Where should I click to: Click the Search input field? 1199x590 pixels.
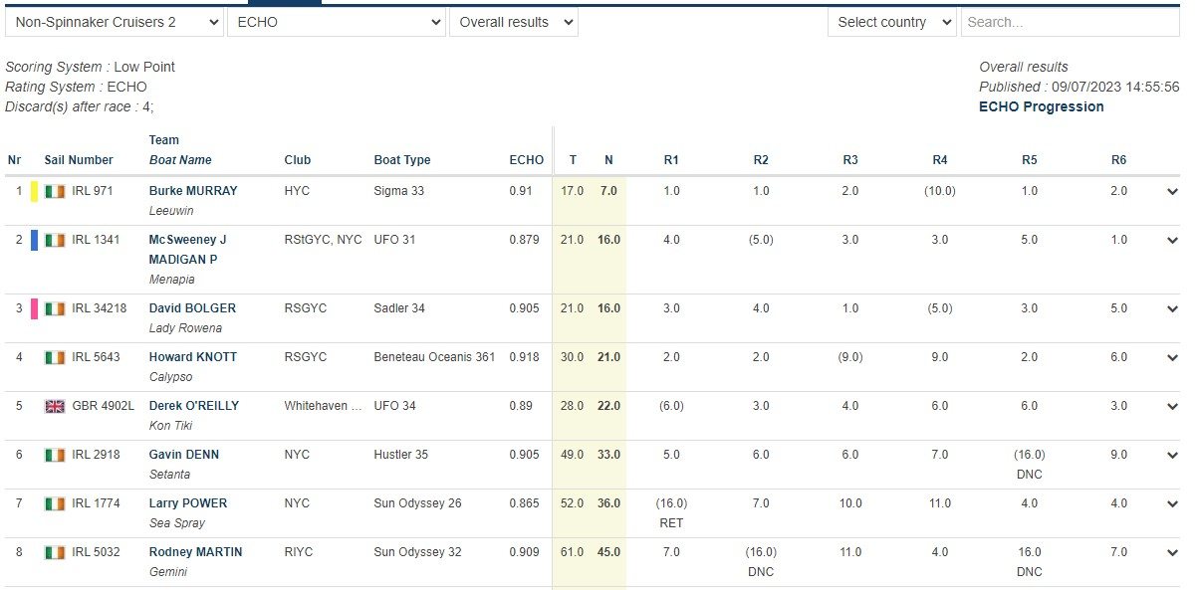tap(1070, 22)
